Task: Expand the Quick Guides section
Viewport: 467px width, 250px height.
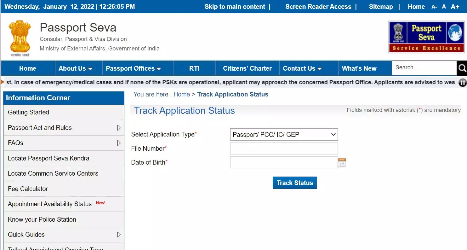Action: pos(119,235)
